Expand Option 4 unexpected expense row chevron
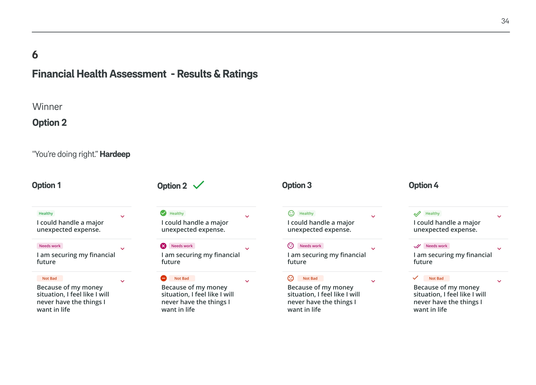Image resolution: width=536 pixels, height=385 pixels. 499,216
